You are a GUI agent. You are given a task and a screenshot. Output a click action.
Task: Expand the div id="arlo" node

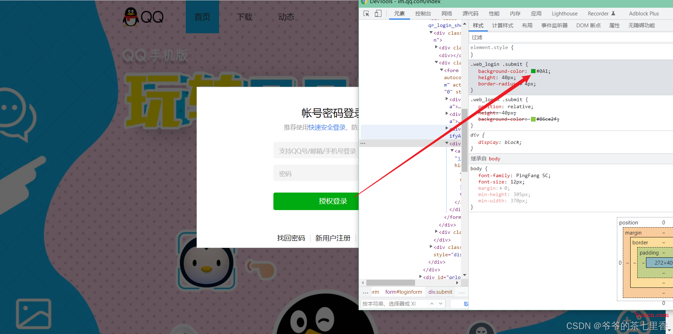click(421, 277)
